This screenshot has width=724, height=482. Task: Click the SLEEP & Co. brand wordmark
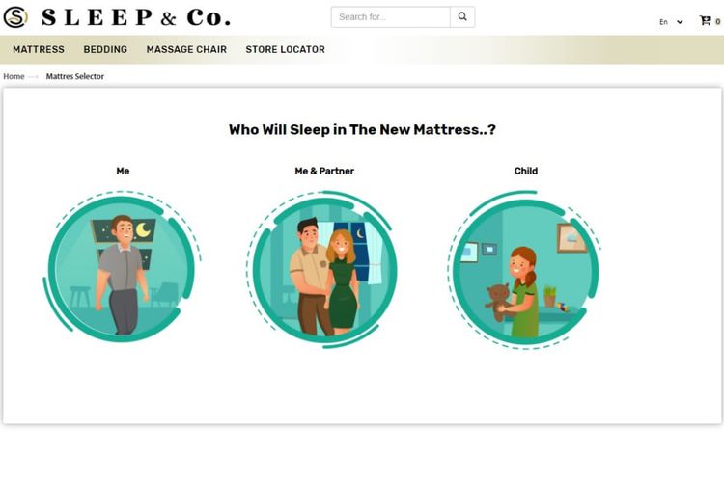click(136, 17)
